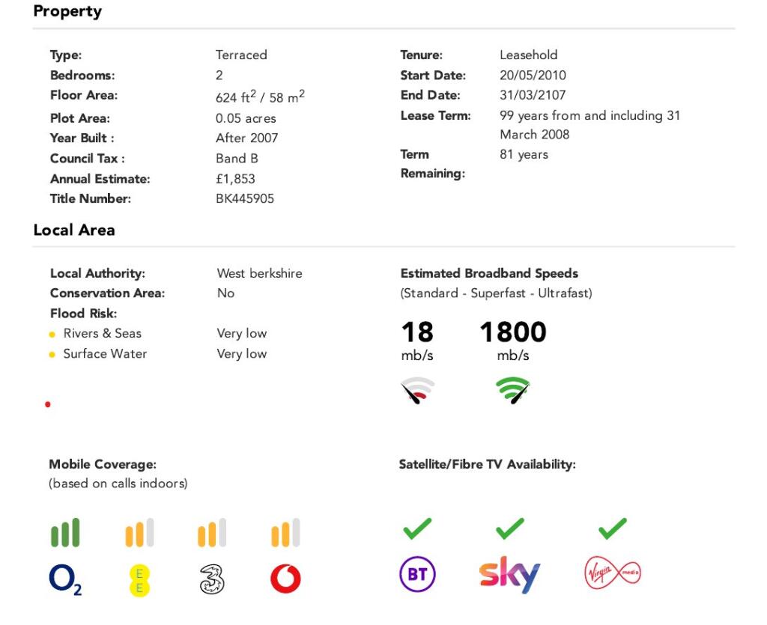Click the red standard broadband gauge icon
Viewport: 767px width, 625px height.
[417, 390]
